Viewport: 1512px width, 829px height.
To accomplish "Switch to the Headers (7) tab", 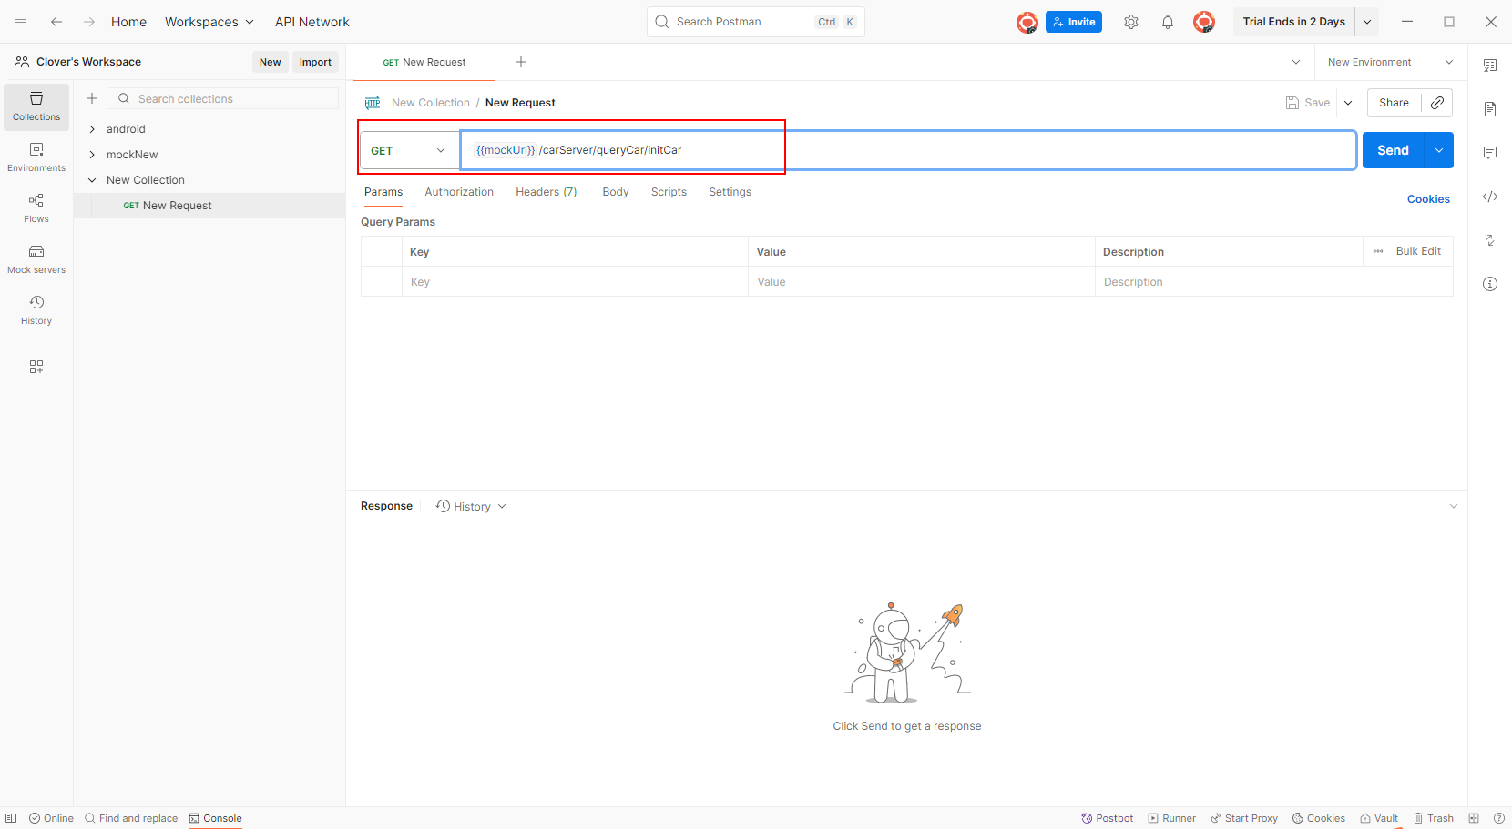I will point(547,192).
